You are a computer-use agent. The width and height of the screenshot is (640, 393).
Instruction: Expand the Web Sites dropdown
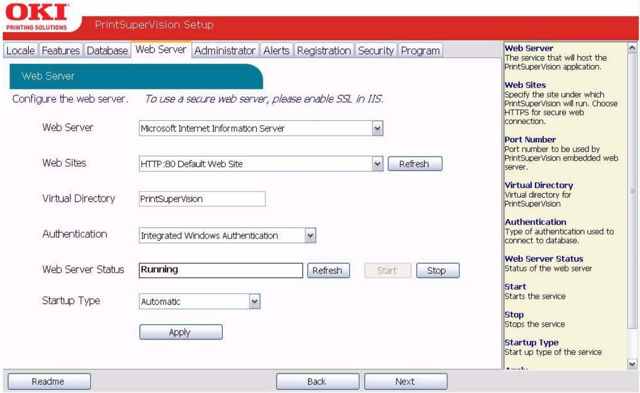(378, 164)
